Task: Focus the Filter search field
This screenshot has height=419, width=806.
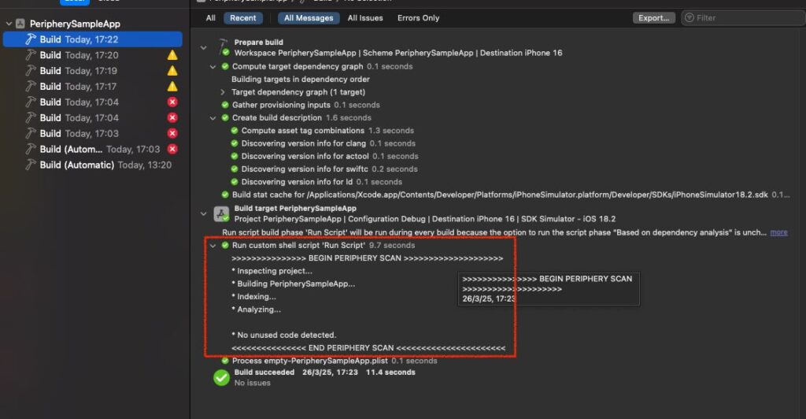Action: click(743, 18)
